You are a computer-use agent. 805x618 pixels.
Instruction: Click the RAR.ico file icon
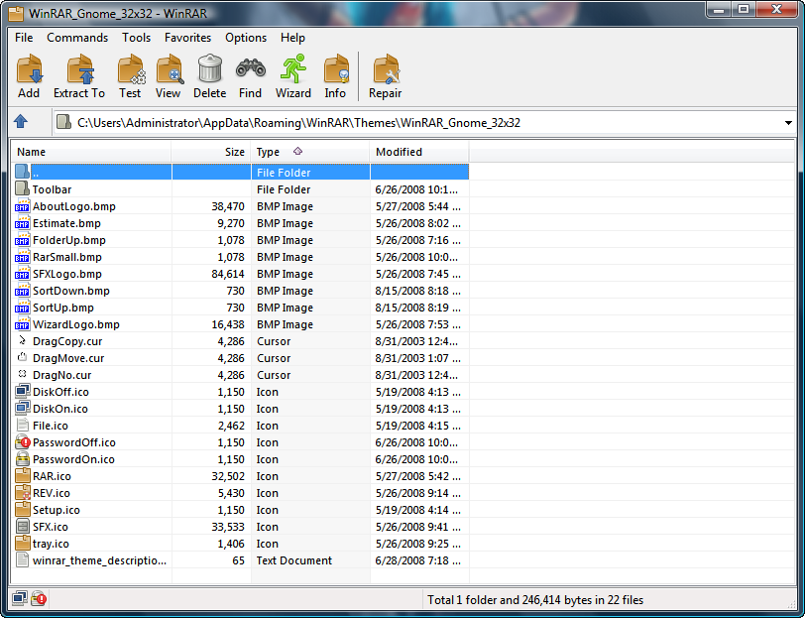22,476
